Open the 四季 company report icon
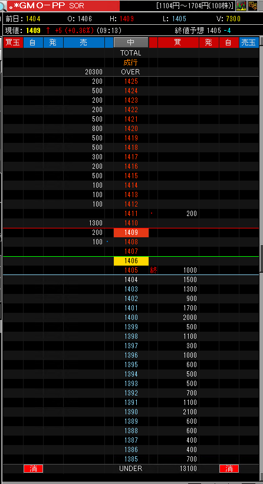The width and height of the screenshot is (263, 484). (253, 6)
